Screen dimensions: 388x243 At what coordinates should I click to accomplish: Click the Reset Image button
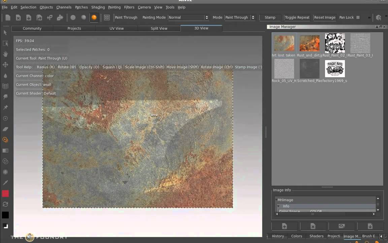point(325,18)
